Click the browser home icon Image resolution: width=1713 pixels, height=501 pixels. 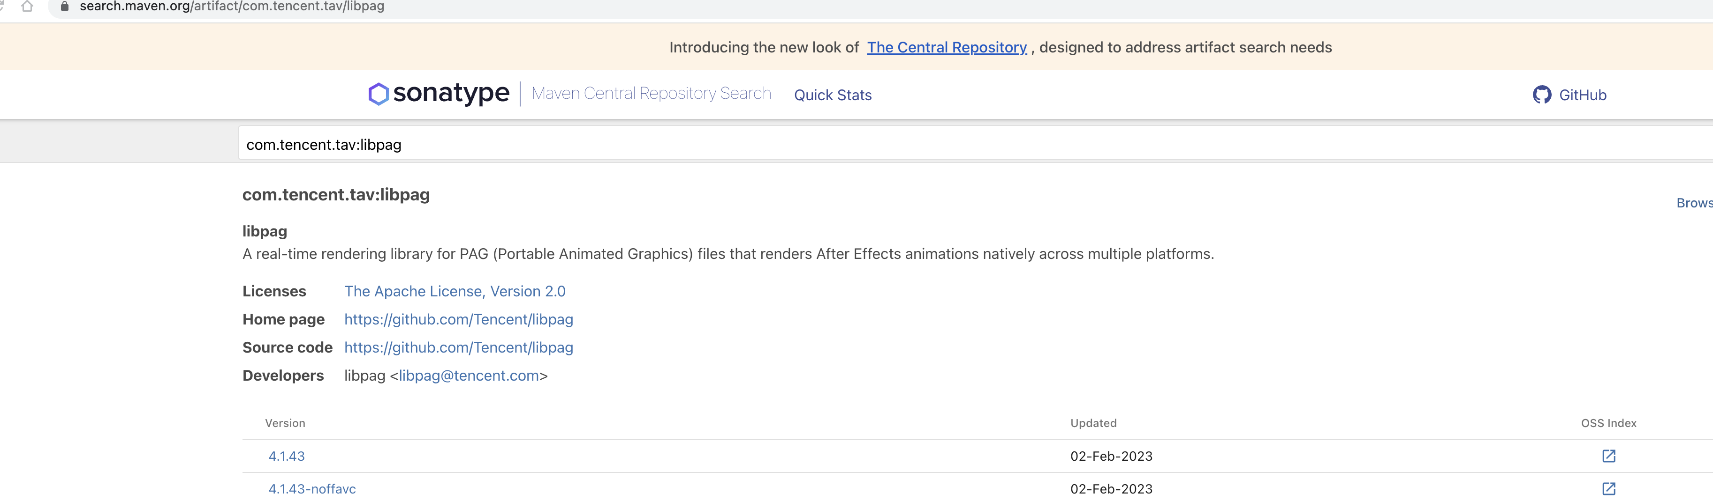27,7
